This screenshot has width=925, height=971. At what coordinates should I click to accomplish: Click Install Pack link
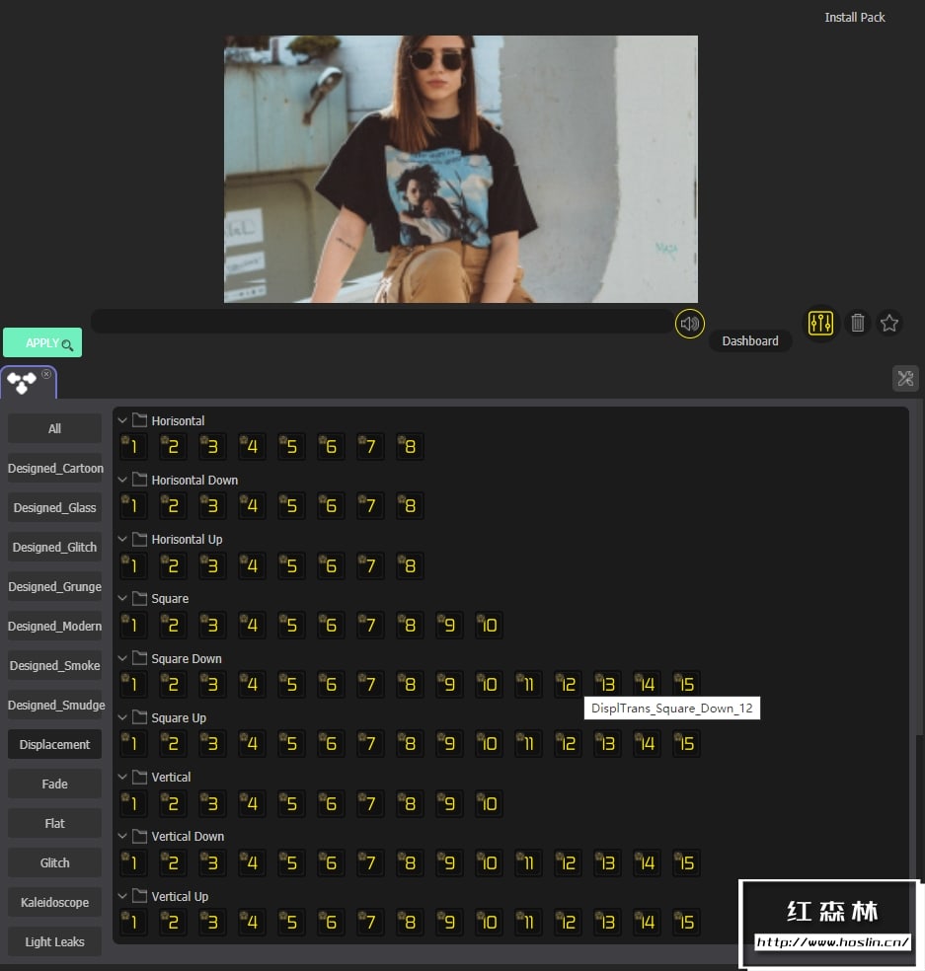[x=854, y=18]
